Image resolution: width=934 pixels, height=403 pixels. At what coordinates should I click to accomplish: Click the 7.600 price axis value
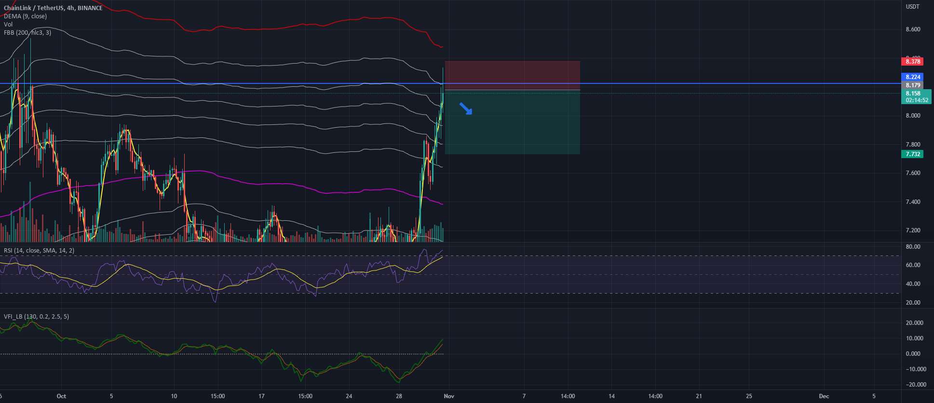coord(913,173)
